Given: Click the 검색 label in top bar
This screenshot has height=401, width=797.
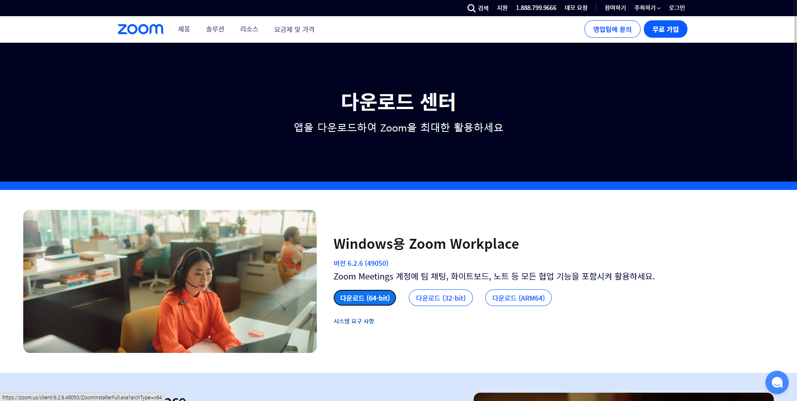Looking at the screenshot, I should [x=483, y=8].
